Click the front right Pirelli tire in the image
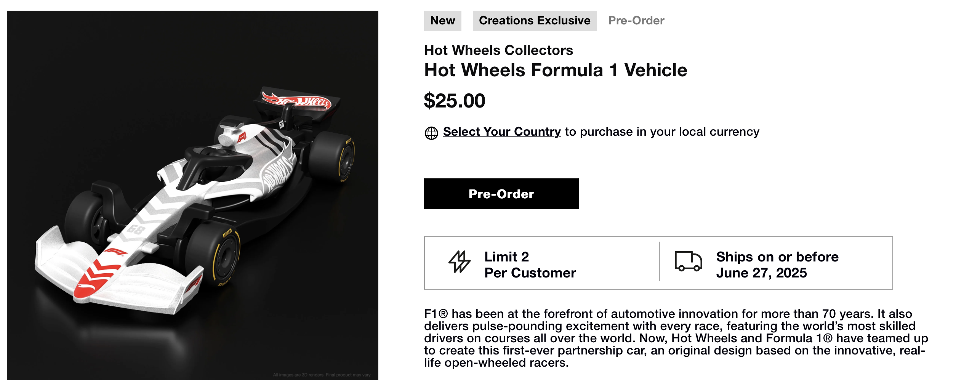 click(x=217, y=255)
